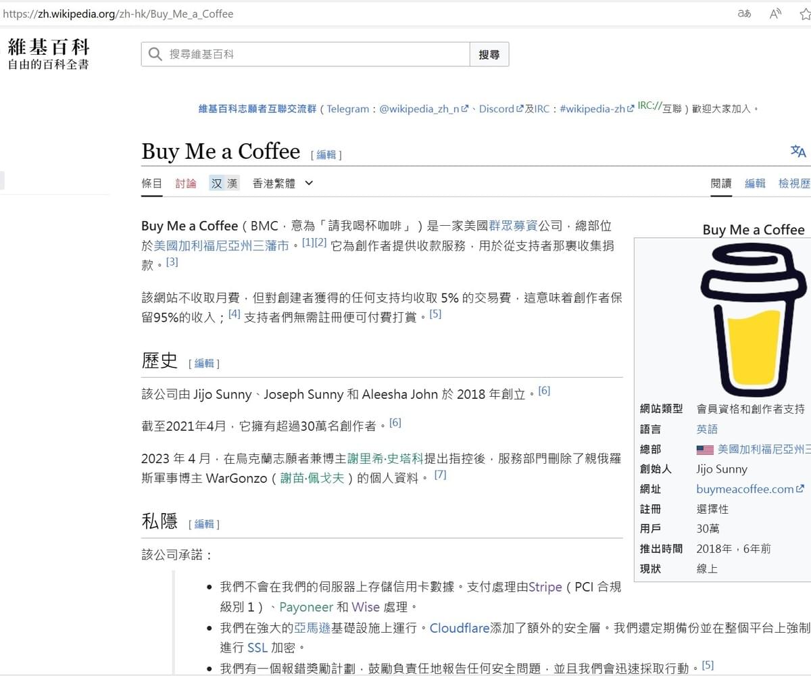The width and height of the screenshot is (811, 676).
Task: Open the 閱讀 view tab
Action: (721, 183)
